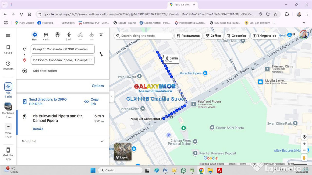
Task: Open Details for the walking route
Action: pos(38,129)
